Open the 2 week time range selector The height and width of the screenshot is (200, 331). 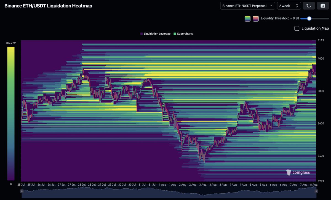click(x=289, y=6)
